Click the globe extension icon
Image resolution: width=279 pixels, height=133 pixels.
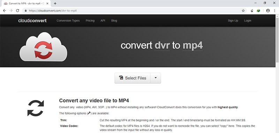tap(258, 11)
